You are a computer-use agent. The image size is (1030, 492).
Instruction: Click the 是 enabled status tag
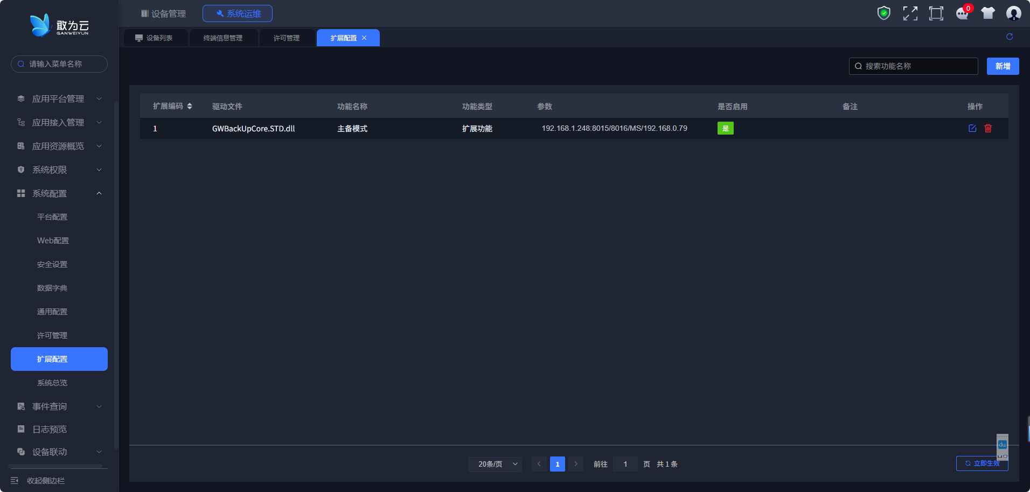(x=726, y=128)
